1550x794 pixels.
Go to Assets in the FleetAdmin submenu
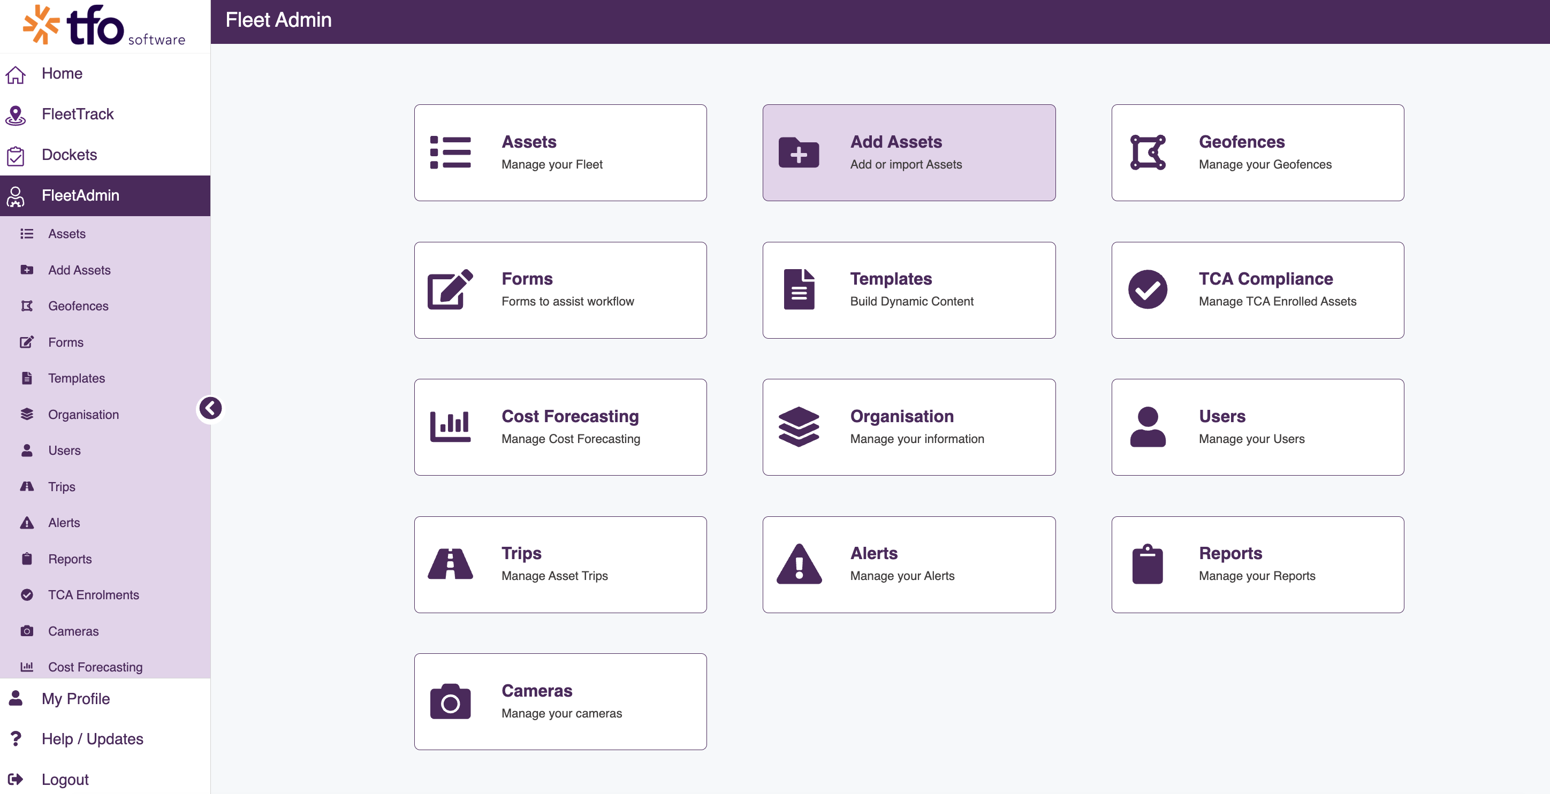tap(105, 234)
